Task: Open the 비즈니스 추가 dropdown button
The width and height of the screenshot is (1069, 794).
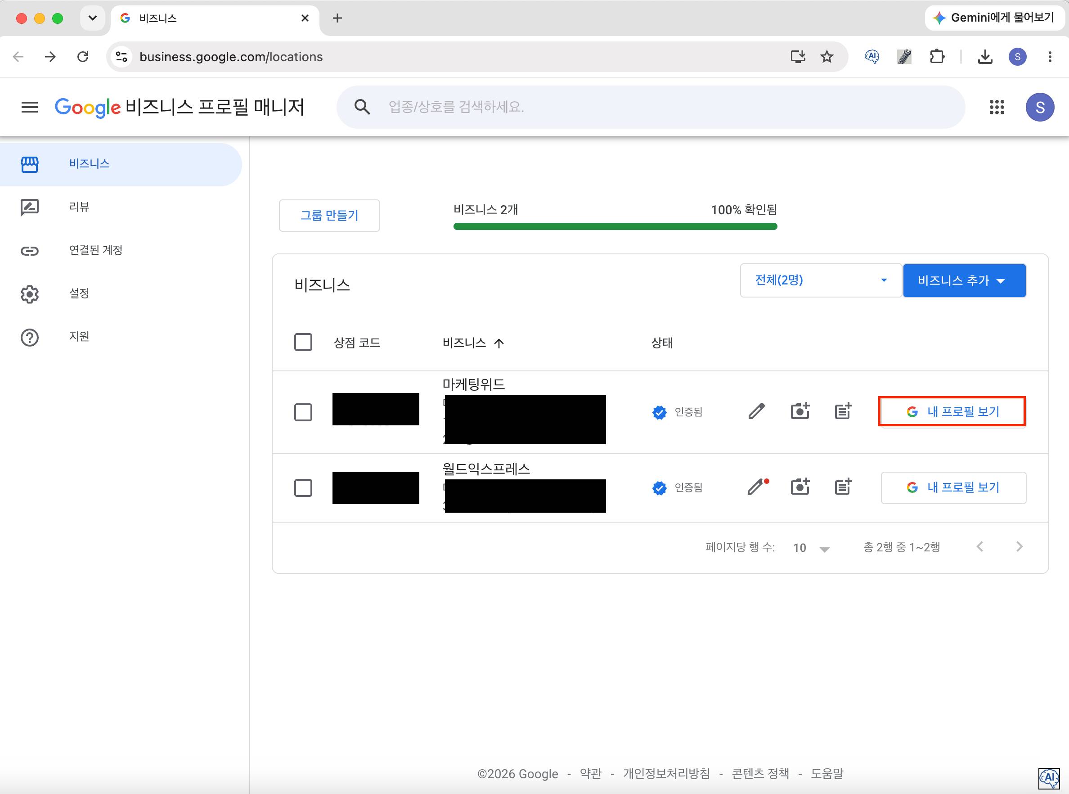Action: coord(964,280)
